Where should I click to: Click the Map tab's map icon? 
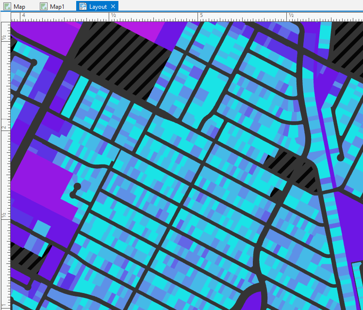click(7, 6)
